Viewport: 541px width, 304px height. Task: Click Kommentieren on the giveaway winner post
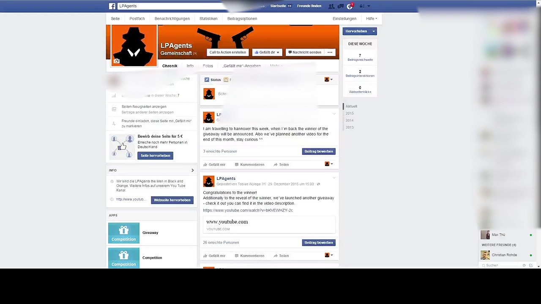(249, 256)
